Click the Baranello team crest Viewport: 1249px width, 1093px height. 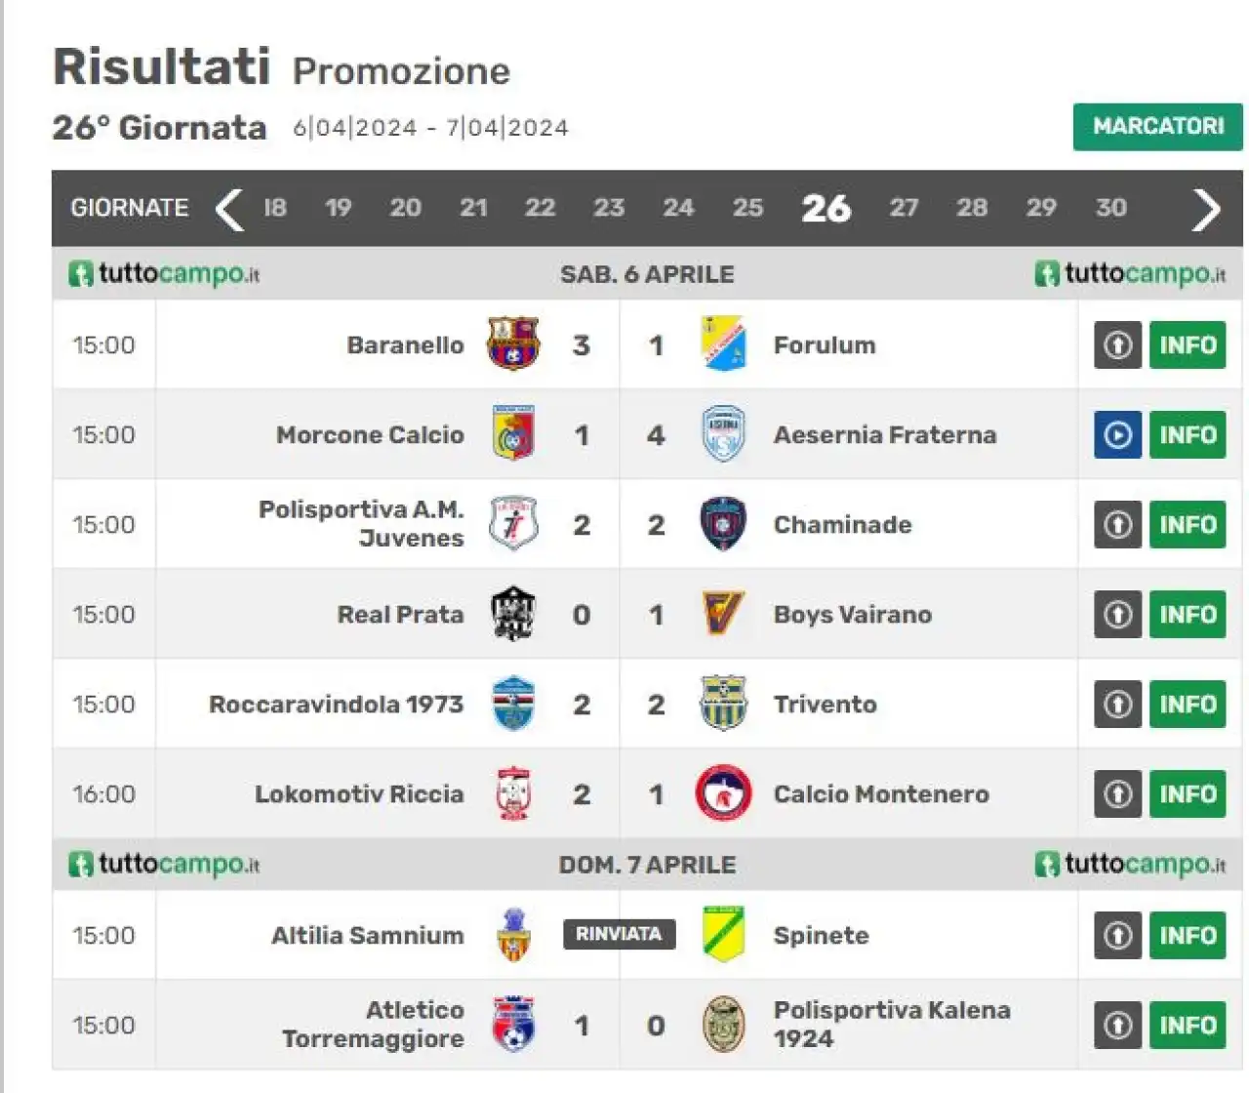coord(513,344)
